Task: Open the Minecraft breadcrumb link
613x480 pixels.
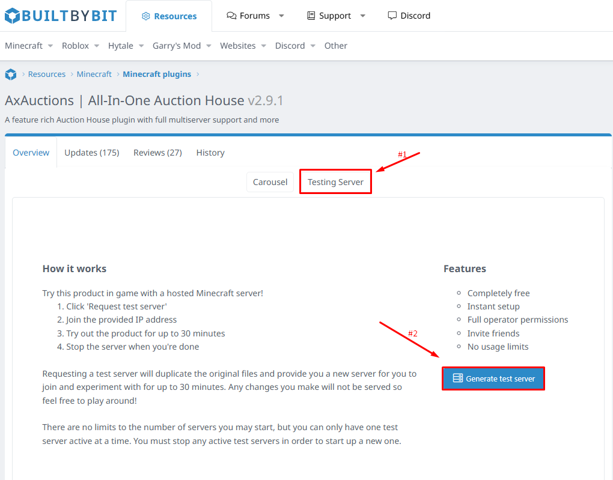Action: click(94, 74)
